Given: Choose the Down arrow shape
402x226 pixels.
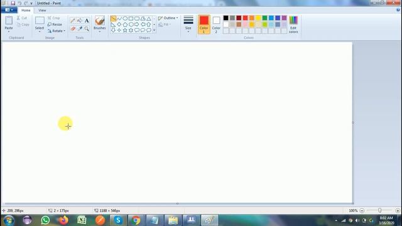Looking at the screenshot, I should click(113, 30).
